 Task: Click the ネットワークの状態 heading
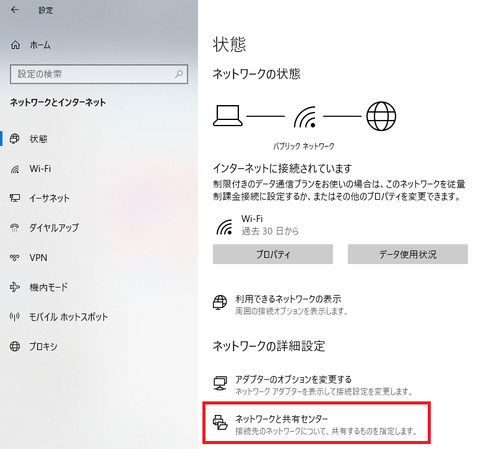click(256, 74)
